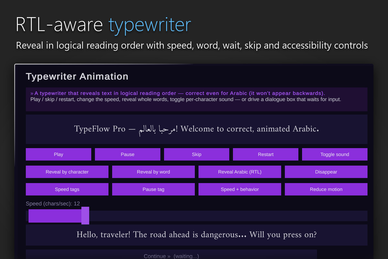Restart the typewriter animation

click(266, 154)
